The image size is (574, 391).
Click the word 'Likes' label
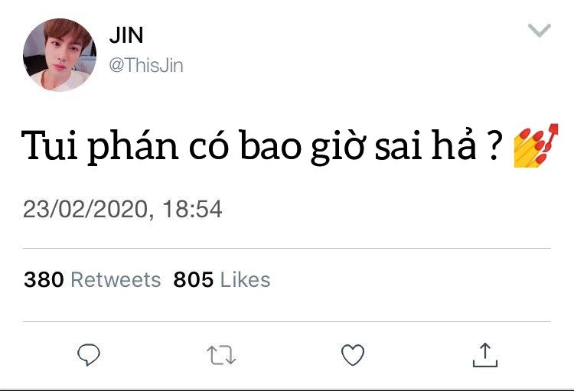pos(245,280)
